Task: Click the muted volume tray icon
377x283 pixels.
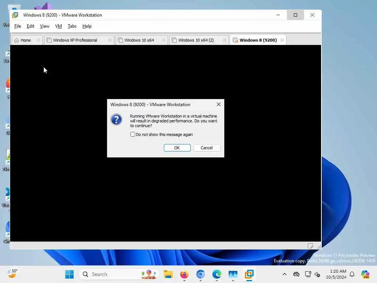Action: (317, 274)
